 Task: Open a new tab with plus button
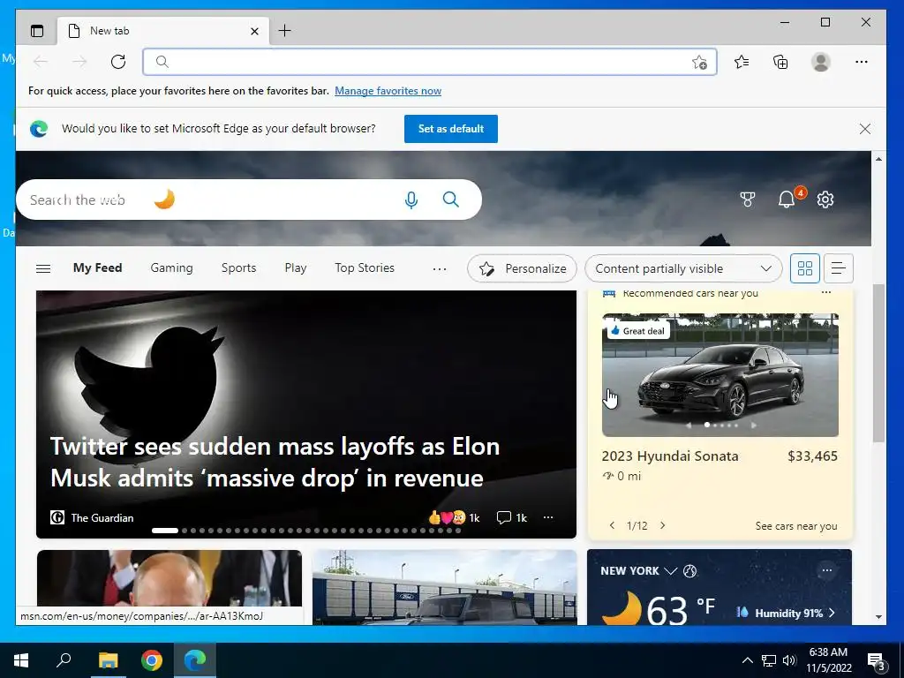click(285, 31)
